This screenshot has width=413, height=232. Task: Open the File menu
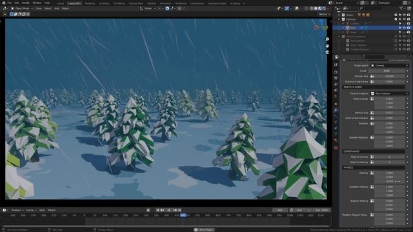click(10, 3)
